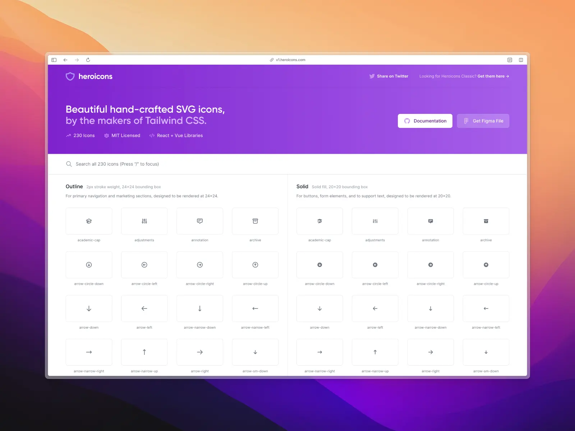Viewport: 575px width, 431px height.
Task: Pick the outline annotation icon
Action: [200, 221]
